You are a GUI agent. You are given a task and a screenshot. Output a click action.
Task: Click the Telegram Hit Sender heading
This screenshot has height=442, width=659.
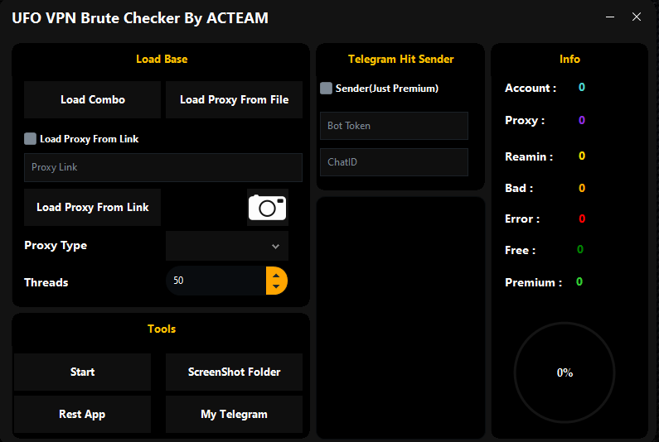click(401, 60)
